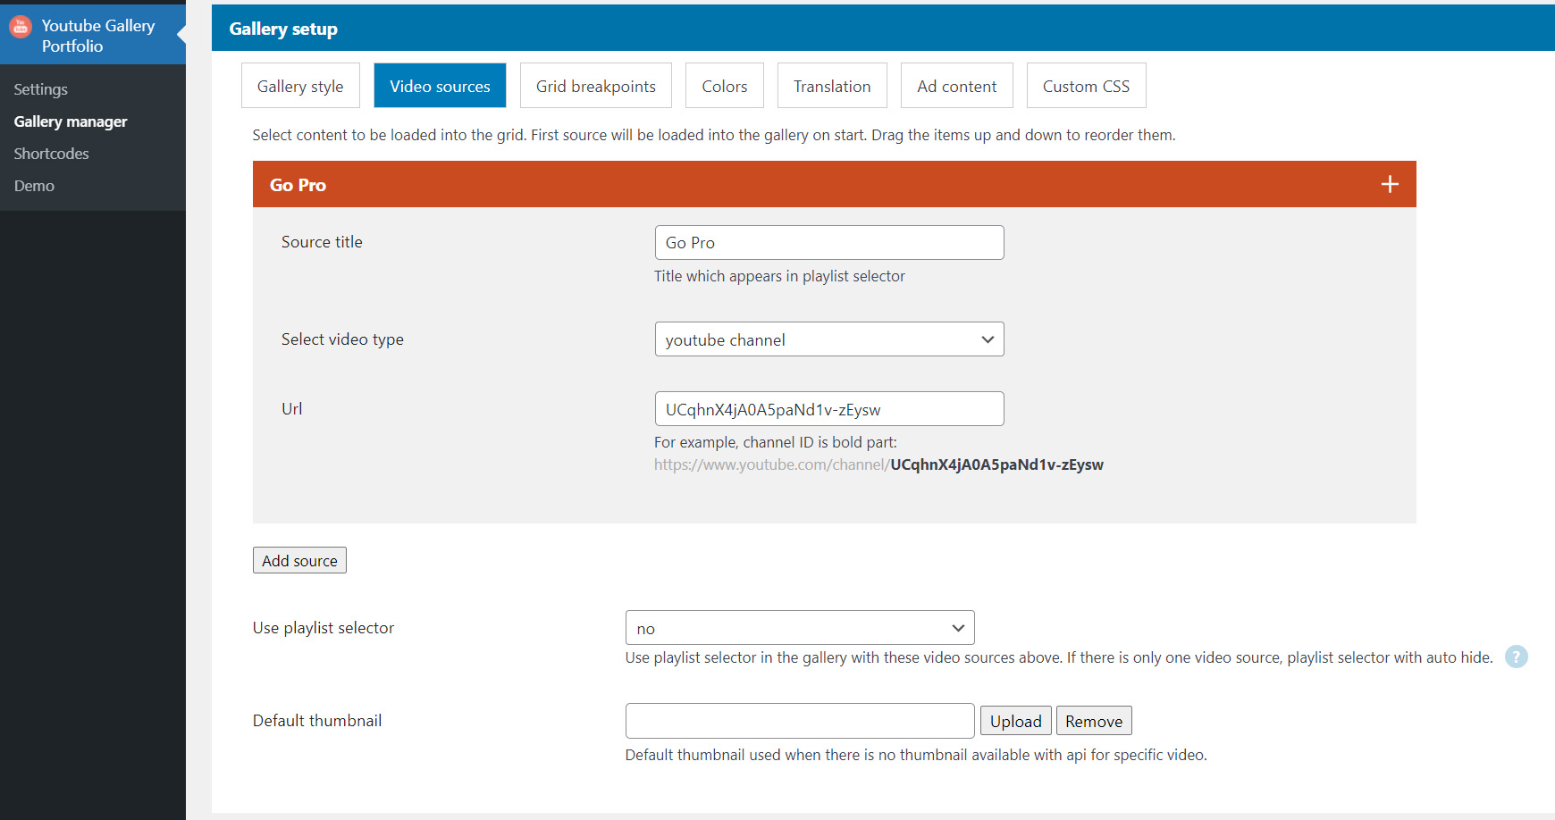This screenshot has height=820, width=1555.
Task: Open Shortcodes in the sidebar menu
Action: [52, 154]
